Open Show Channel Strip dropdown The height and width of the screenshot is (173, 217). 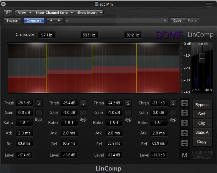[x=54, y=12]
